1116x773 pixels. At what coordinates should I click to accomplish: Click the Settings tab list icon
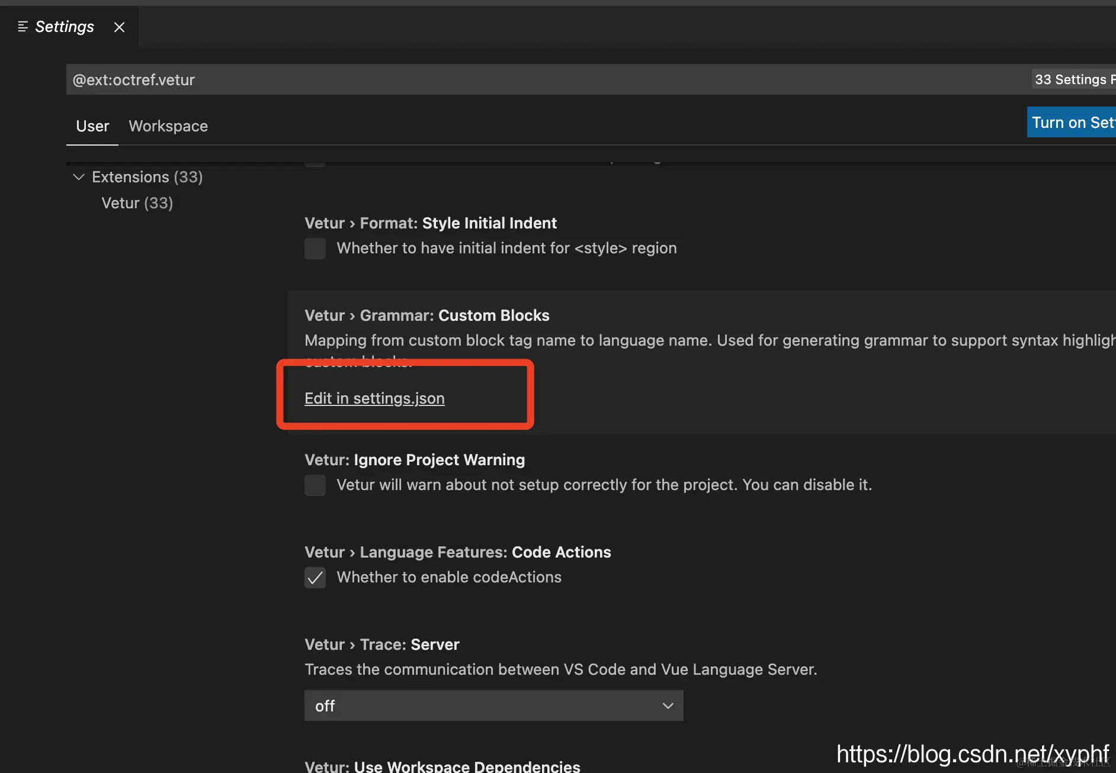(x=23, y=27)
